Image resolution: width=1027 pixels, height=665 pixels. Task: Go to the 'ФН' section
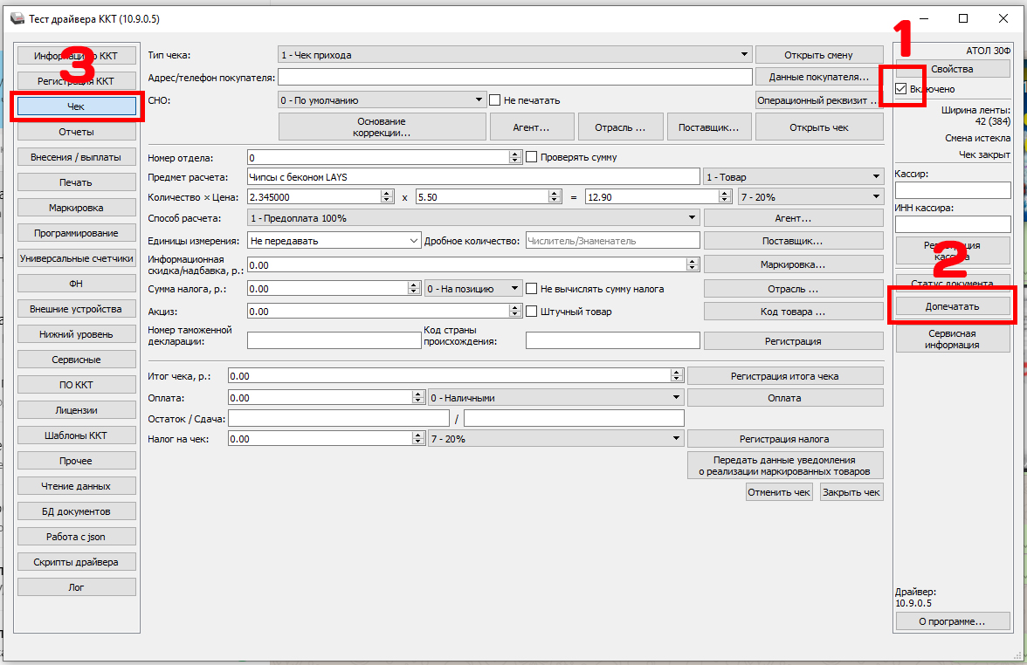click(x=77, y=284)
